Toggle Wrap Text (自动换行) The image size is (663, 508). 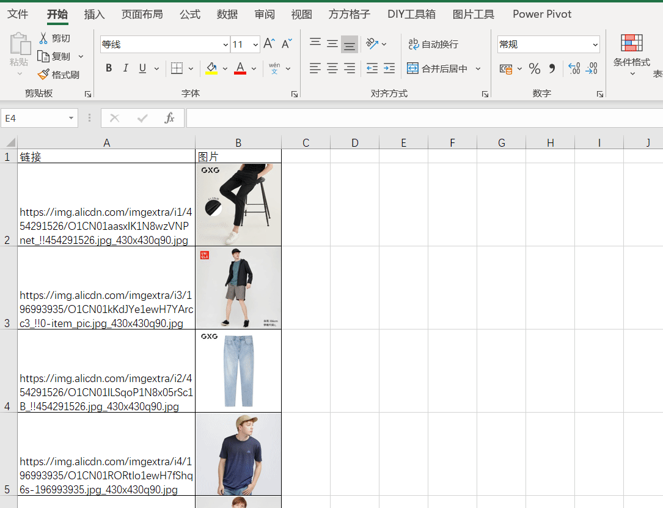pos(433,44)
